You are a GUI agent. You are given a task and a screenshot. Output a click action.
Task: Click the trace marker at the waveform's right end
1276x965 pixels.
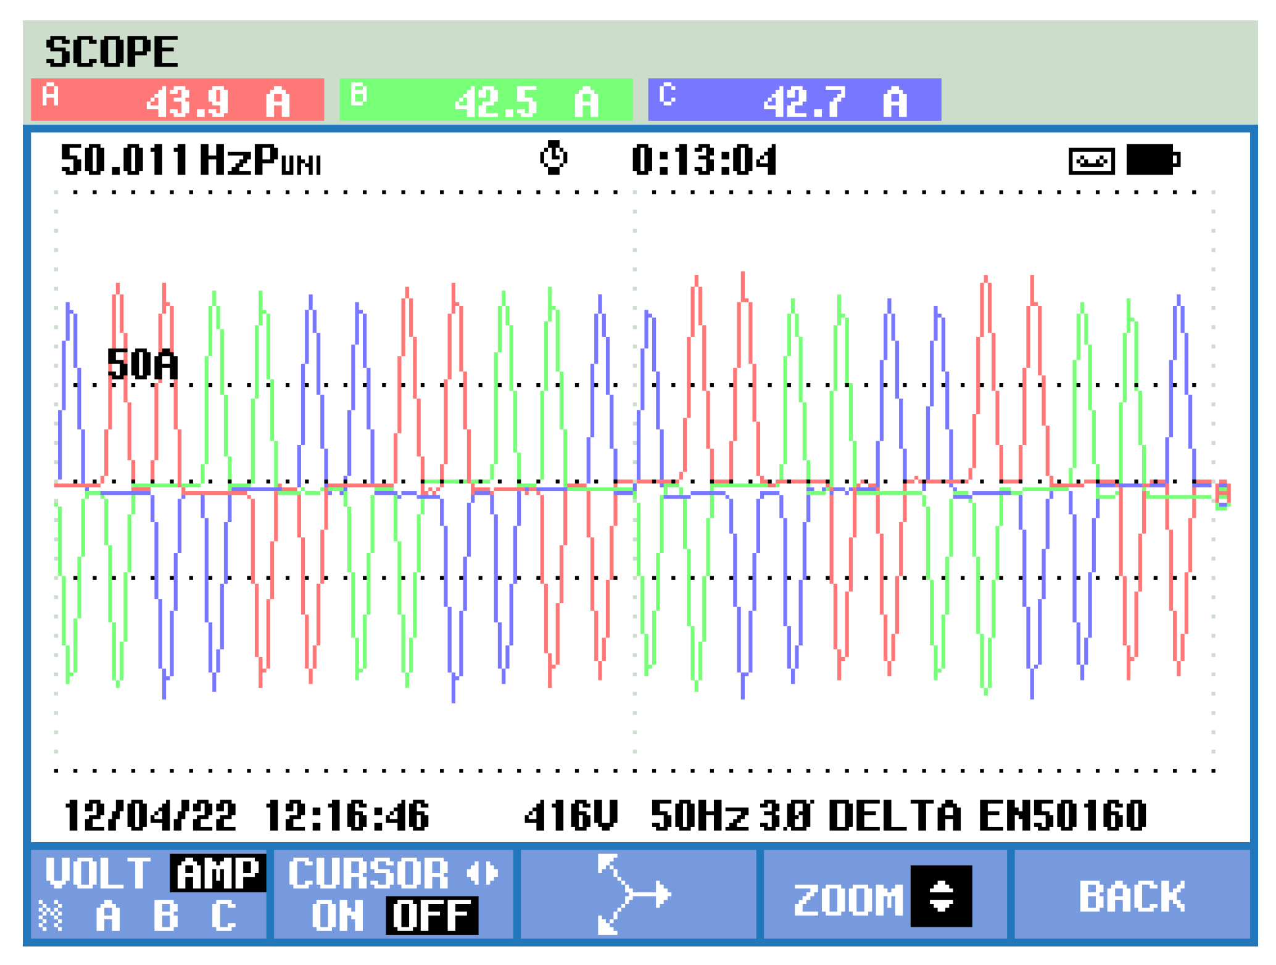click(1222, 495)
